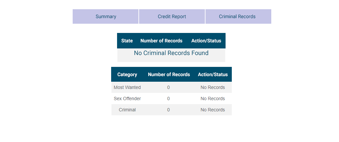Image resolution: width=339 pixels, height=142 pixels.
Task: Click the Category column header
Action: click(127, 74)
